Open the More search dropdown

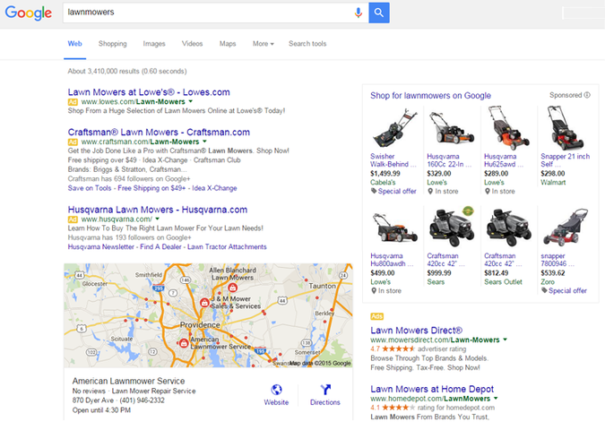264,44
